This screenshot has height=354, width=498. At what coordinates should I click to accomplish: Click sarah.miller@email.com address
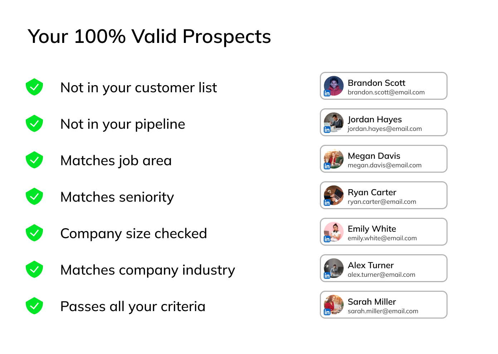(383, 311)
